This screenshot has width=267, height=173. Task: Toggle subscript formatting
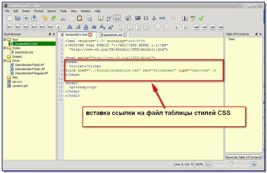pyautogui.click(x=102, y=27)
